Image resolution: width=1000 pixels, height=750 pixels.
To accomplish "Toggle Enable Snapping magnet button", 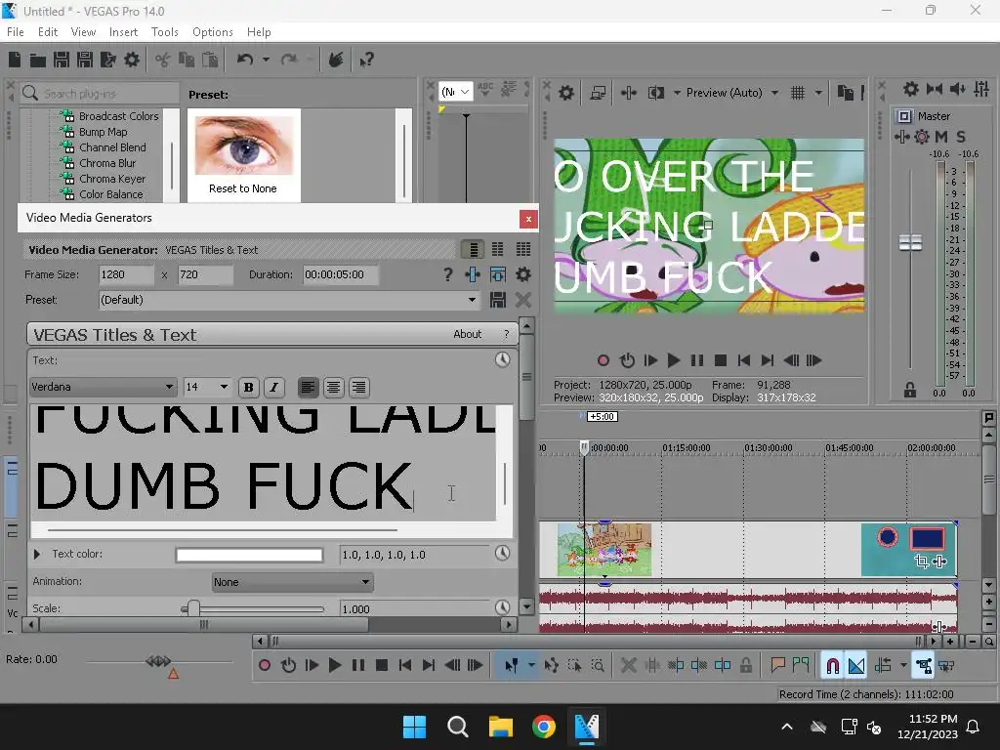I will click(x=832, y=666).
